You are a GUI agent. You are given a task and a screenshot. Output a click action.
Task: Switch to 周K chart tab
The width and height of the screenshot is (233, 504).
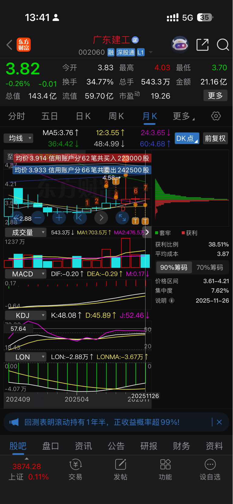click(116, 116)
